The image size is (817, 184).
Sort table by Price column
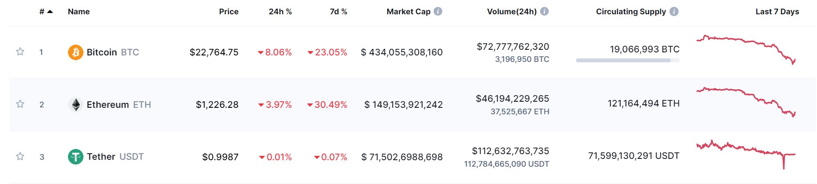click(228, 12)
